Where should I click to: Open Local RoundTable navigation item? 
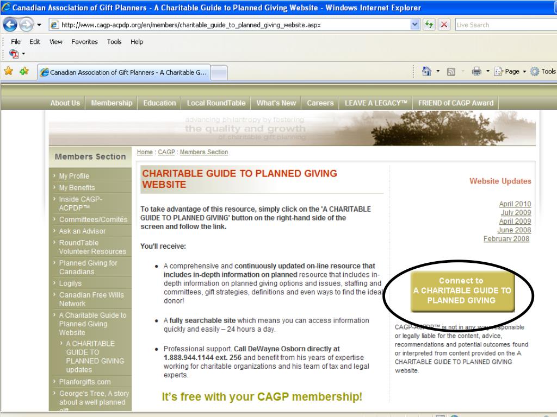pyautogui.click(x=216, y=103)
